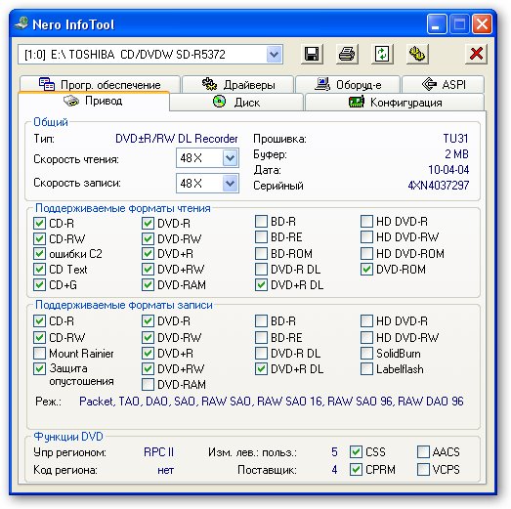Open the Драйверы tab
The width and height of the screenshot is (511, 509).
tap(238, 85)
